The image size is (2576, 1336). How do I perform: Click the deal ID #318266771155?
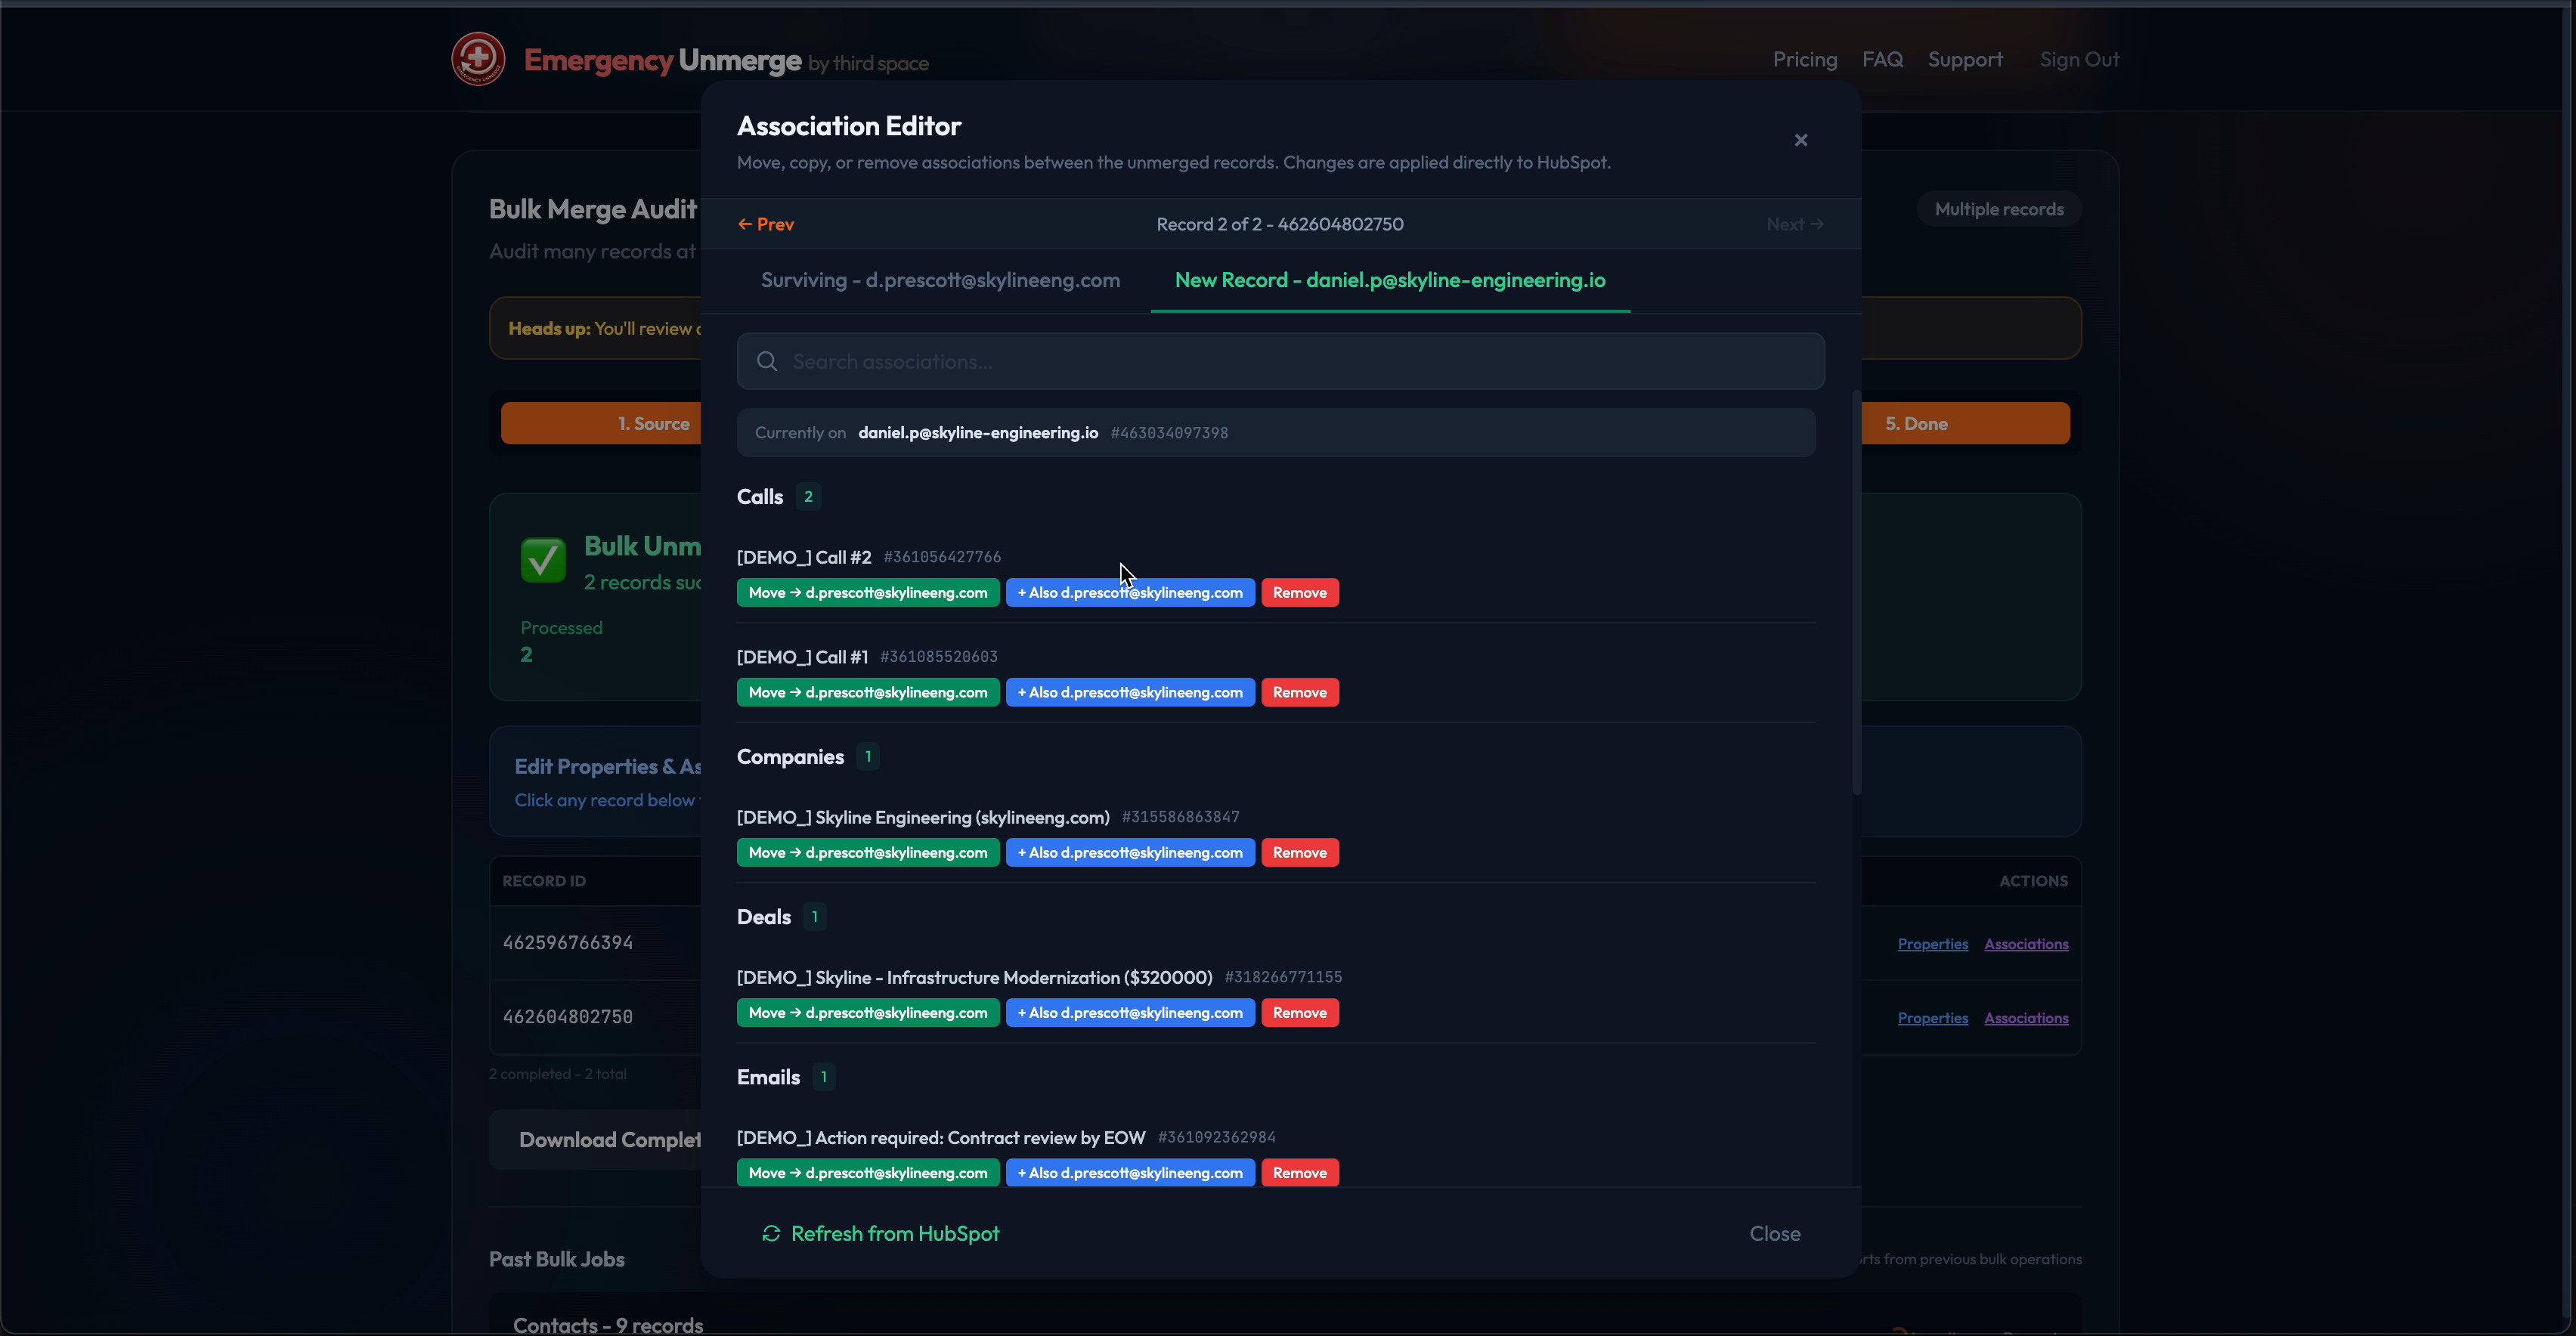[1283, 977]
